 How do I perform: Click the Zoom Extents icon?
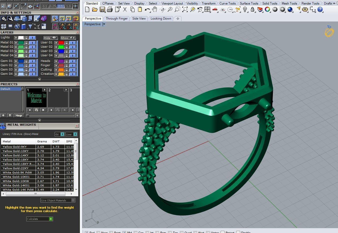click(x=185, y=10)
